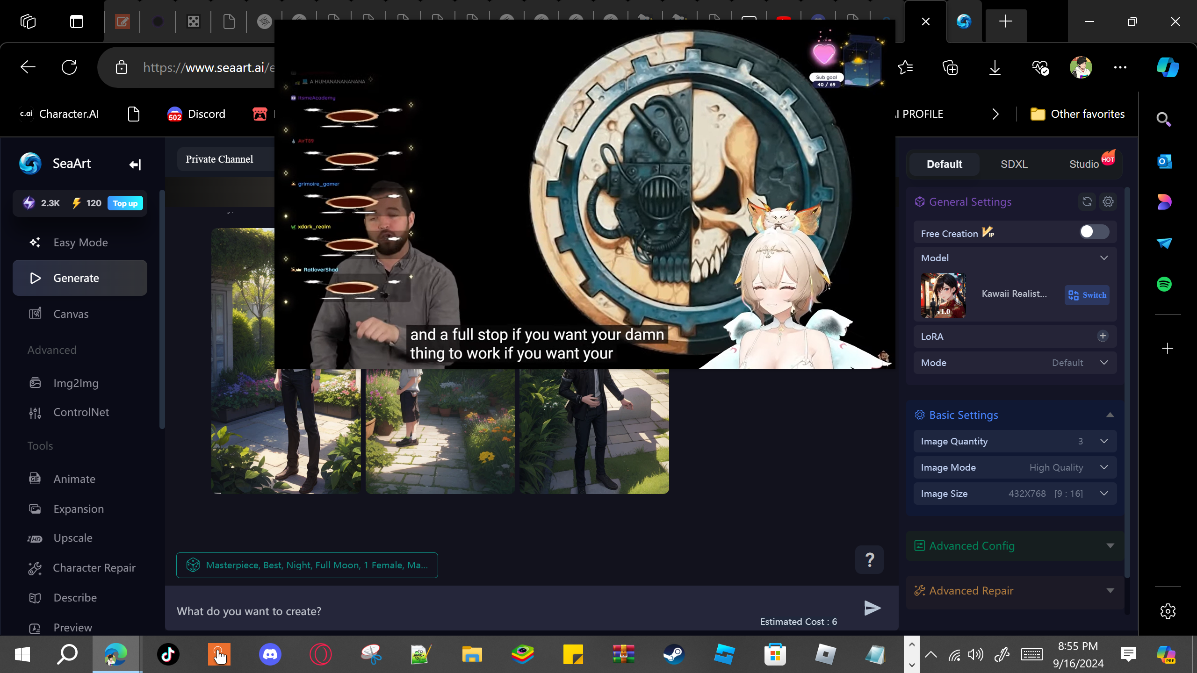This screenshot has width=1197, height=673.
Task: Toggle the Free Creation switch
Action: [x=1094, y=232]
